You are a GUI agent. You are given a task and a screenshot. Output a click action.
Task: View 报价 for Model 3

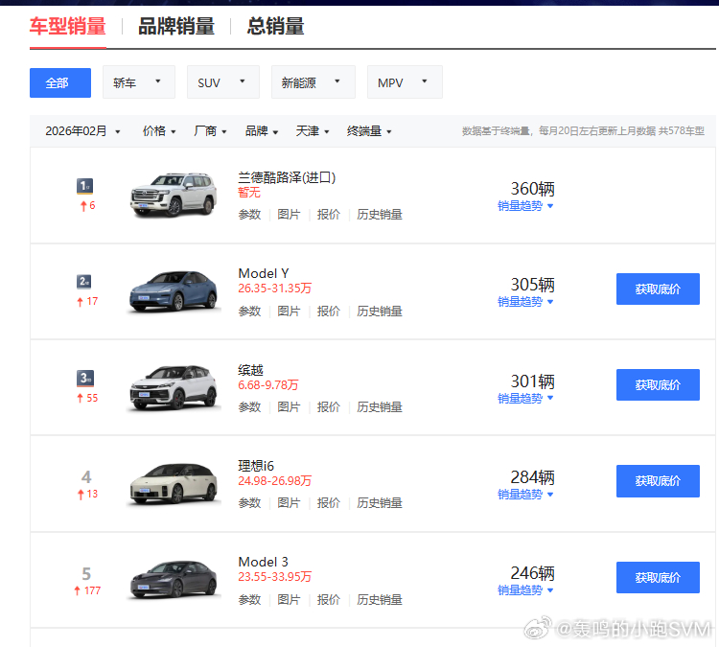[328, 600]
